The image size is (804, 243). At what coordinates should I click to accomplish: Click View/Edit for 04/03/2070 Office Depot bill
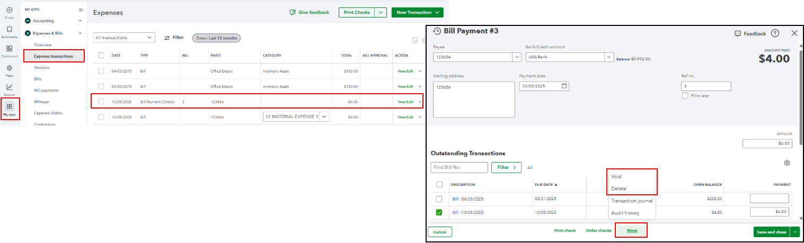point(405,71)
